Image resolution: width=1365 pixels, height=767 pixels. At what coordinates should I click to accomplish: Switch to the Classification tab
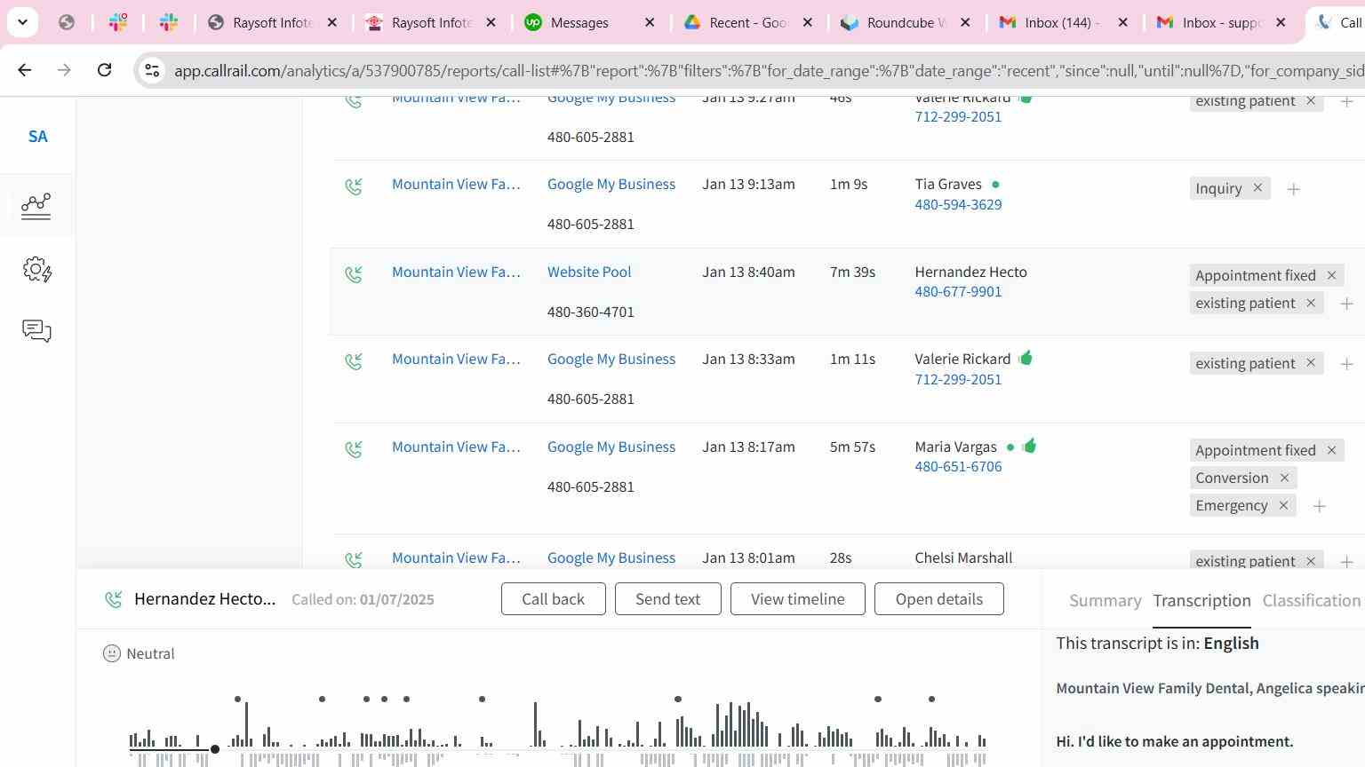coord(1312,601)
